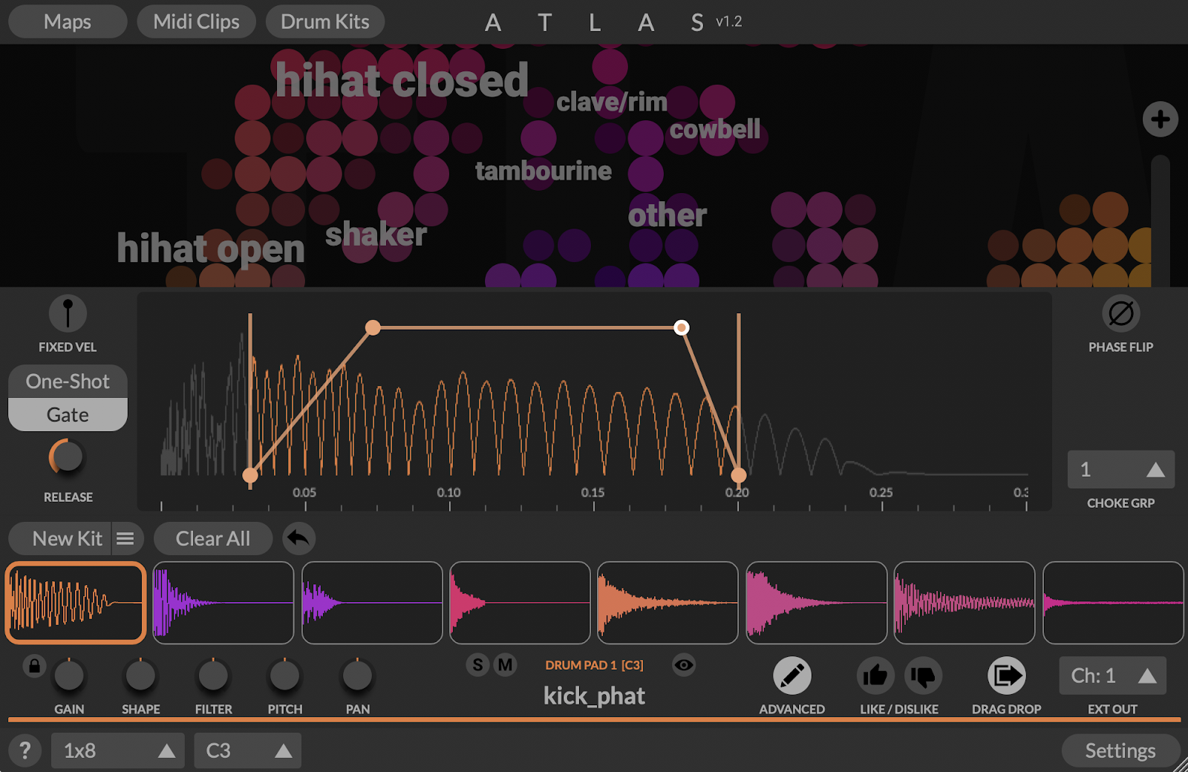The height and width of the screenshot is (772, 1188).
Task: Solo the drum pad with S button
Action: coord(478,665)
